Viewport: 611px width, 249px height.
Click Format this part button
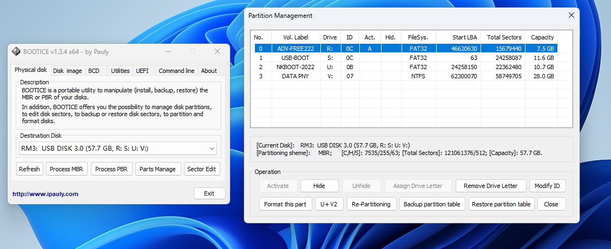[285, 204]
